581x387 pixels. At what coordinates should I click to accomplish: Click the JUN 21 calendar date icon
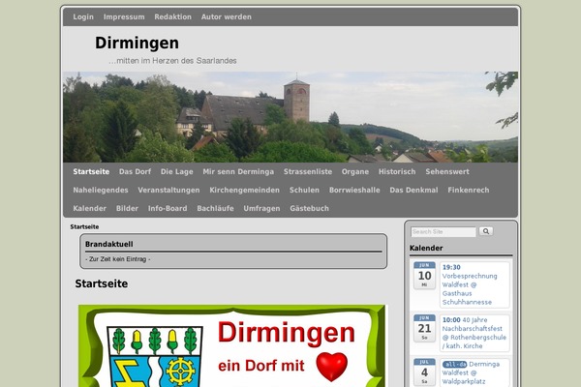pos(424,328)
